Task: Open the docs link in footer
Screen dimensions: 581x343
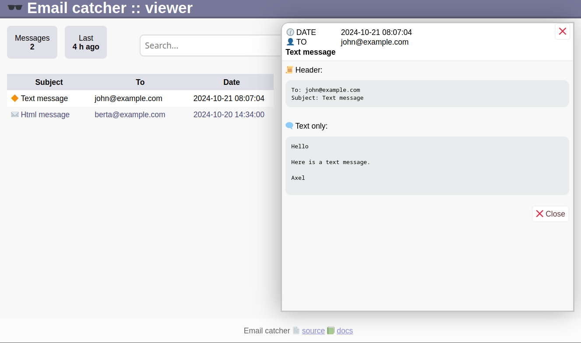Action: click(345, 331)
